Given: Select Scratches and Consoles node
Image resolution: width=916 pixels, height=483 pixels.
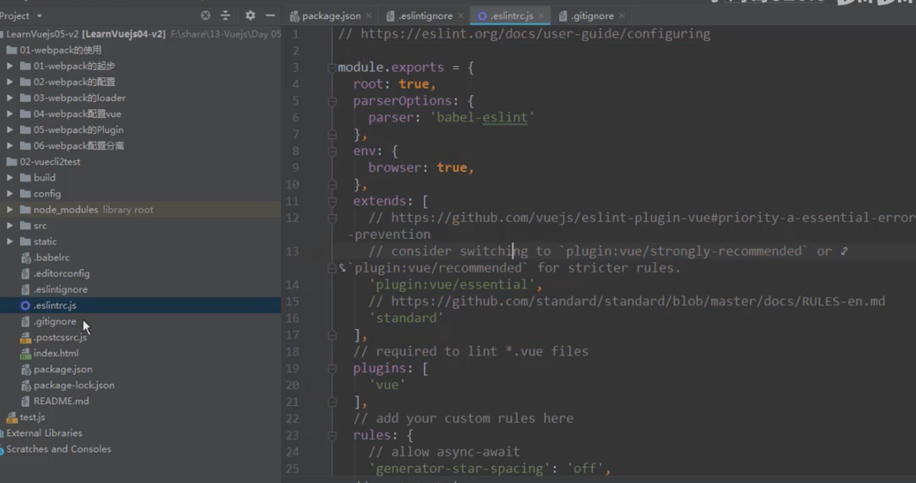Looking at the screenshot, I should tap(59, 449).
